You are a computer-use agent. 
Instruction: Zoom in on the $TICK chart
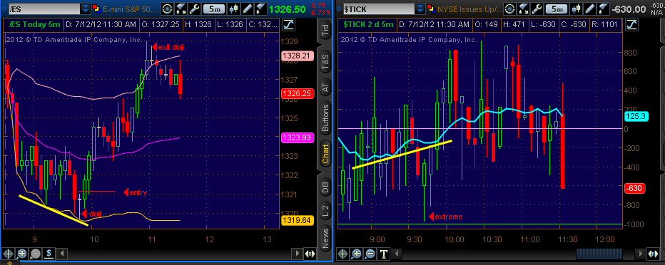(357, 254)
